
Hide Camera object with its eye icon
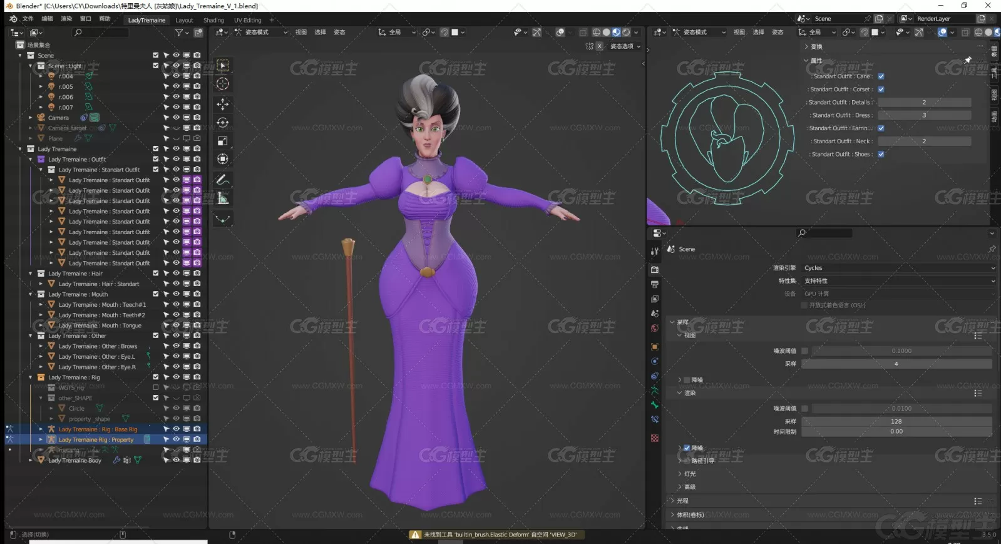[x=177, y=118]
